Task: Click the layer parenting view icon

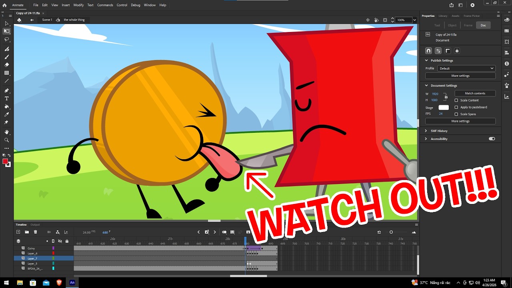Action: tap(58, 232)
